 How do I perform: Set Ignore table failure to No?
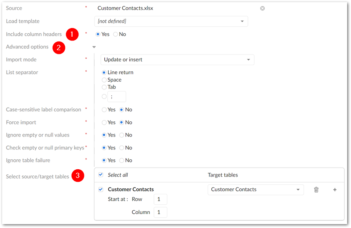pyautogui.click(x=122, y=160)
